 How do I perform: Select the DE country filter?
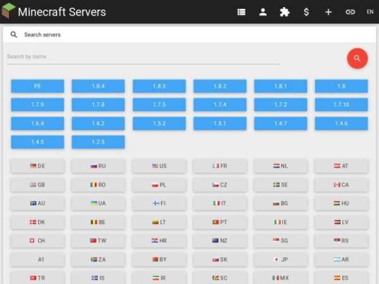(x=37, y=166)
